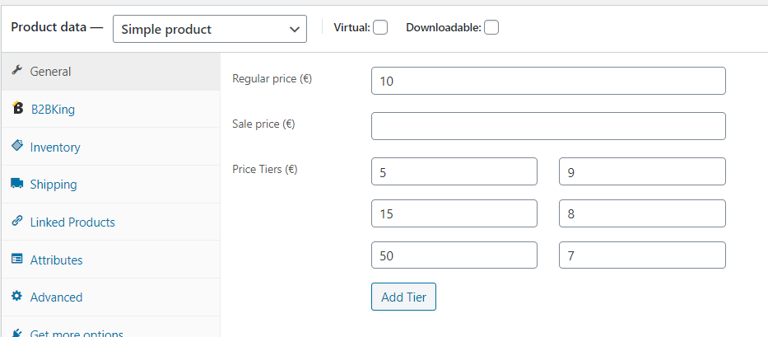Click the tier price field showing 9
Viewport: 768px width, 337px height.
pos(642,171)
